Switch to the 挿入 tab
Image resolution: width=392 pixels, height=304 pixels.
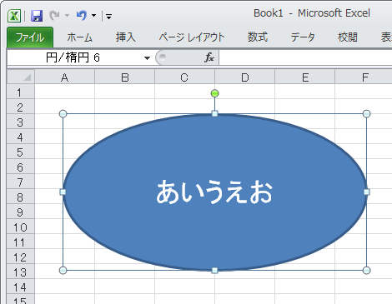pyautogui.click(x=126, y=37)
